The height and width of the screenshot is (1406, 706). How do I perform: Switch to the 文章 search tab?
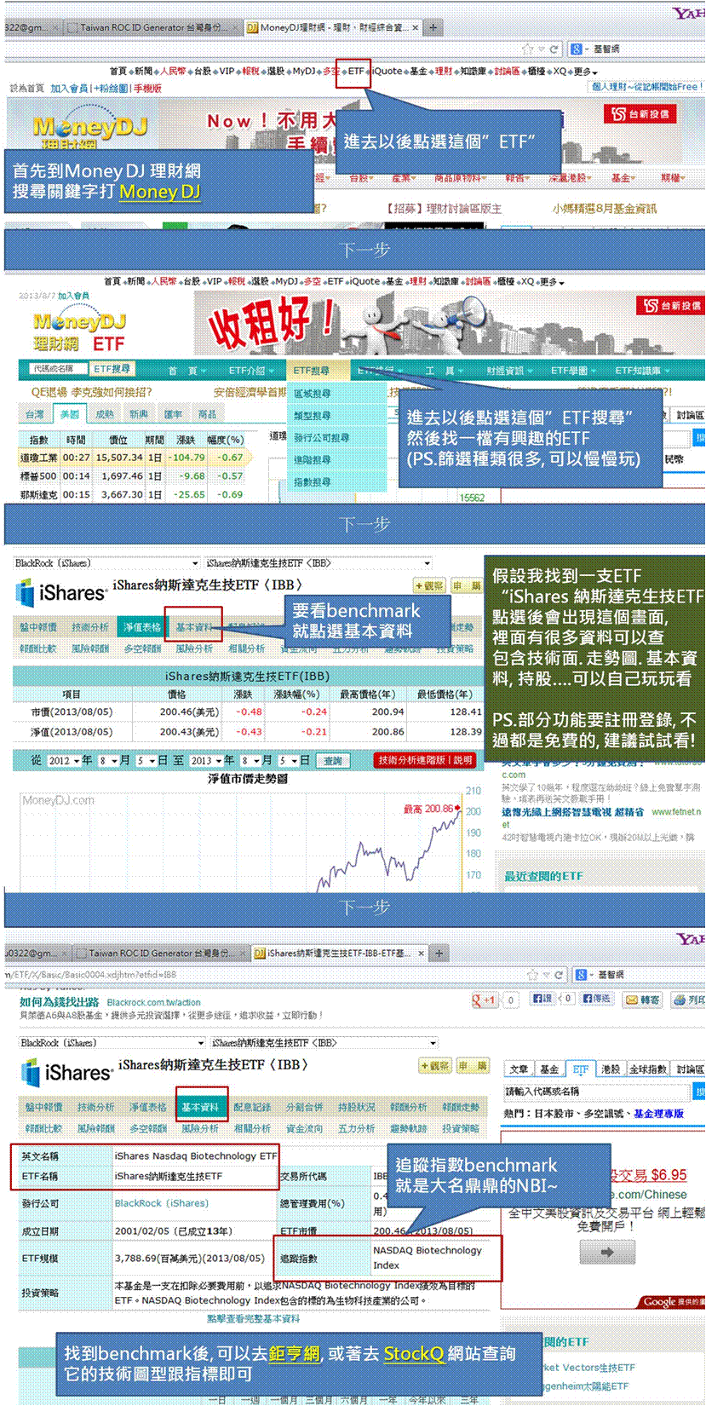pos(519,1069)
